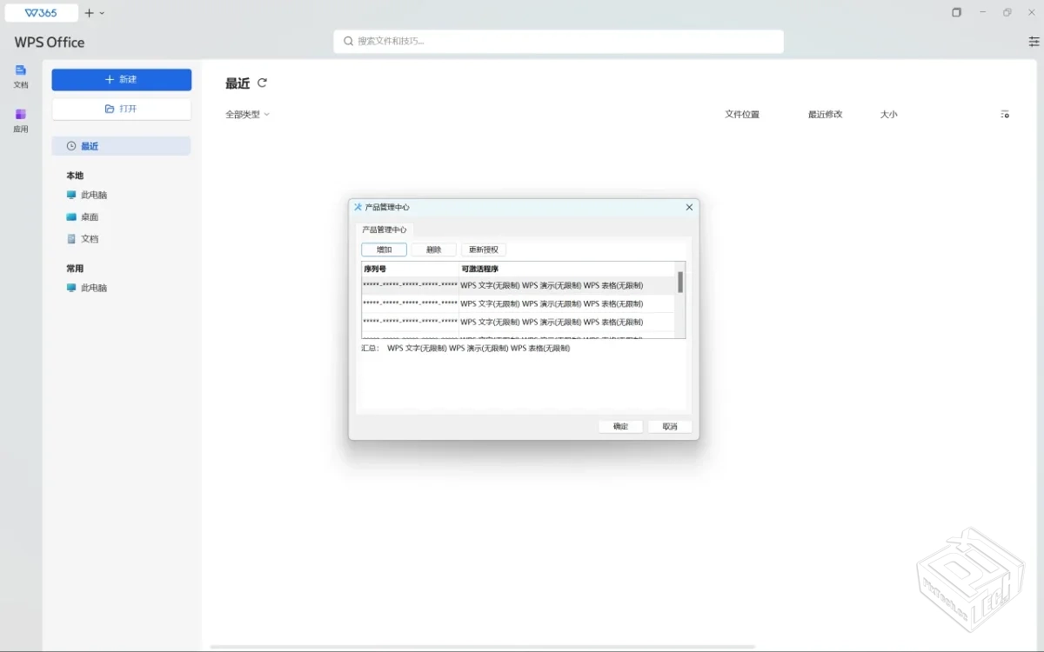Screen dimensions: 1044x652
Task: Confirm with the 确定 button
Action: (619, 426)
